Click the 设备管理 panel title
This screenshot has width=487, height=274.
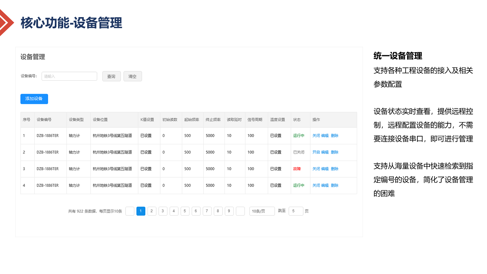[33, 57]
